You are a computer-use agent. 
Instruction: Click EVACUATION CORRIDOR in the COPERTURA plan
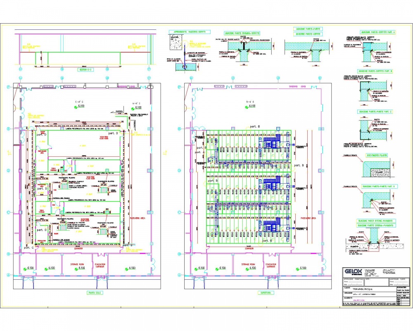(271, 266)
